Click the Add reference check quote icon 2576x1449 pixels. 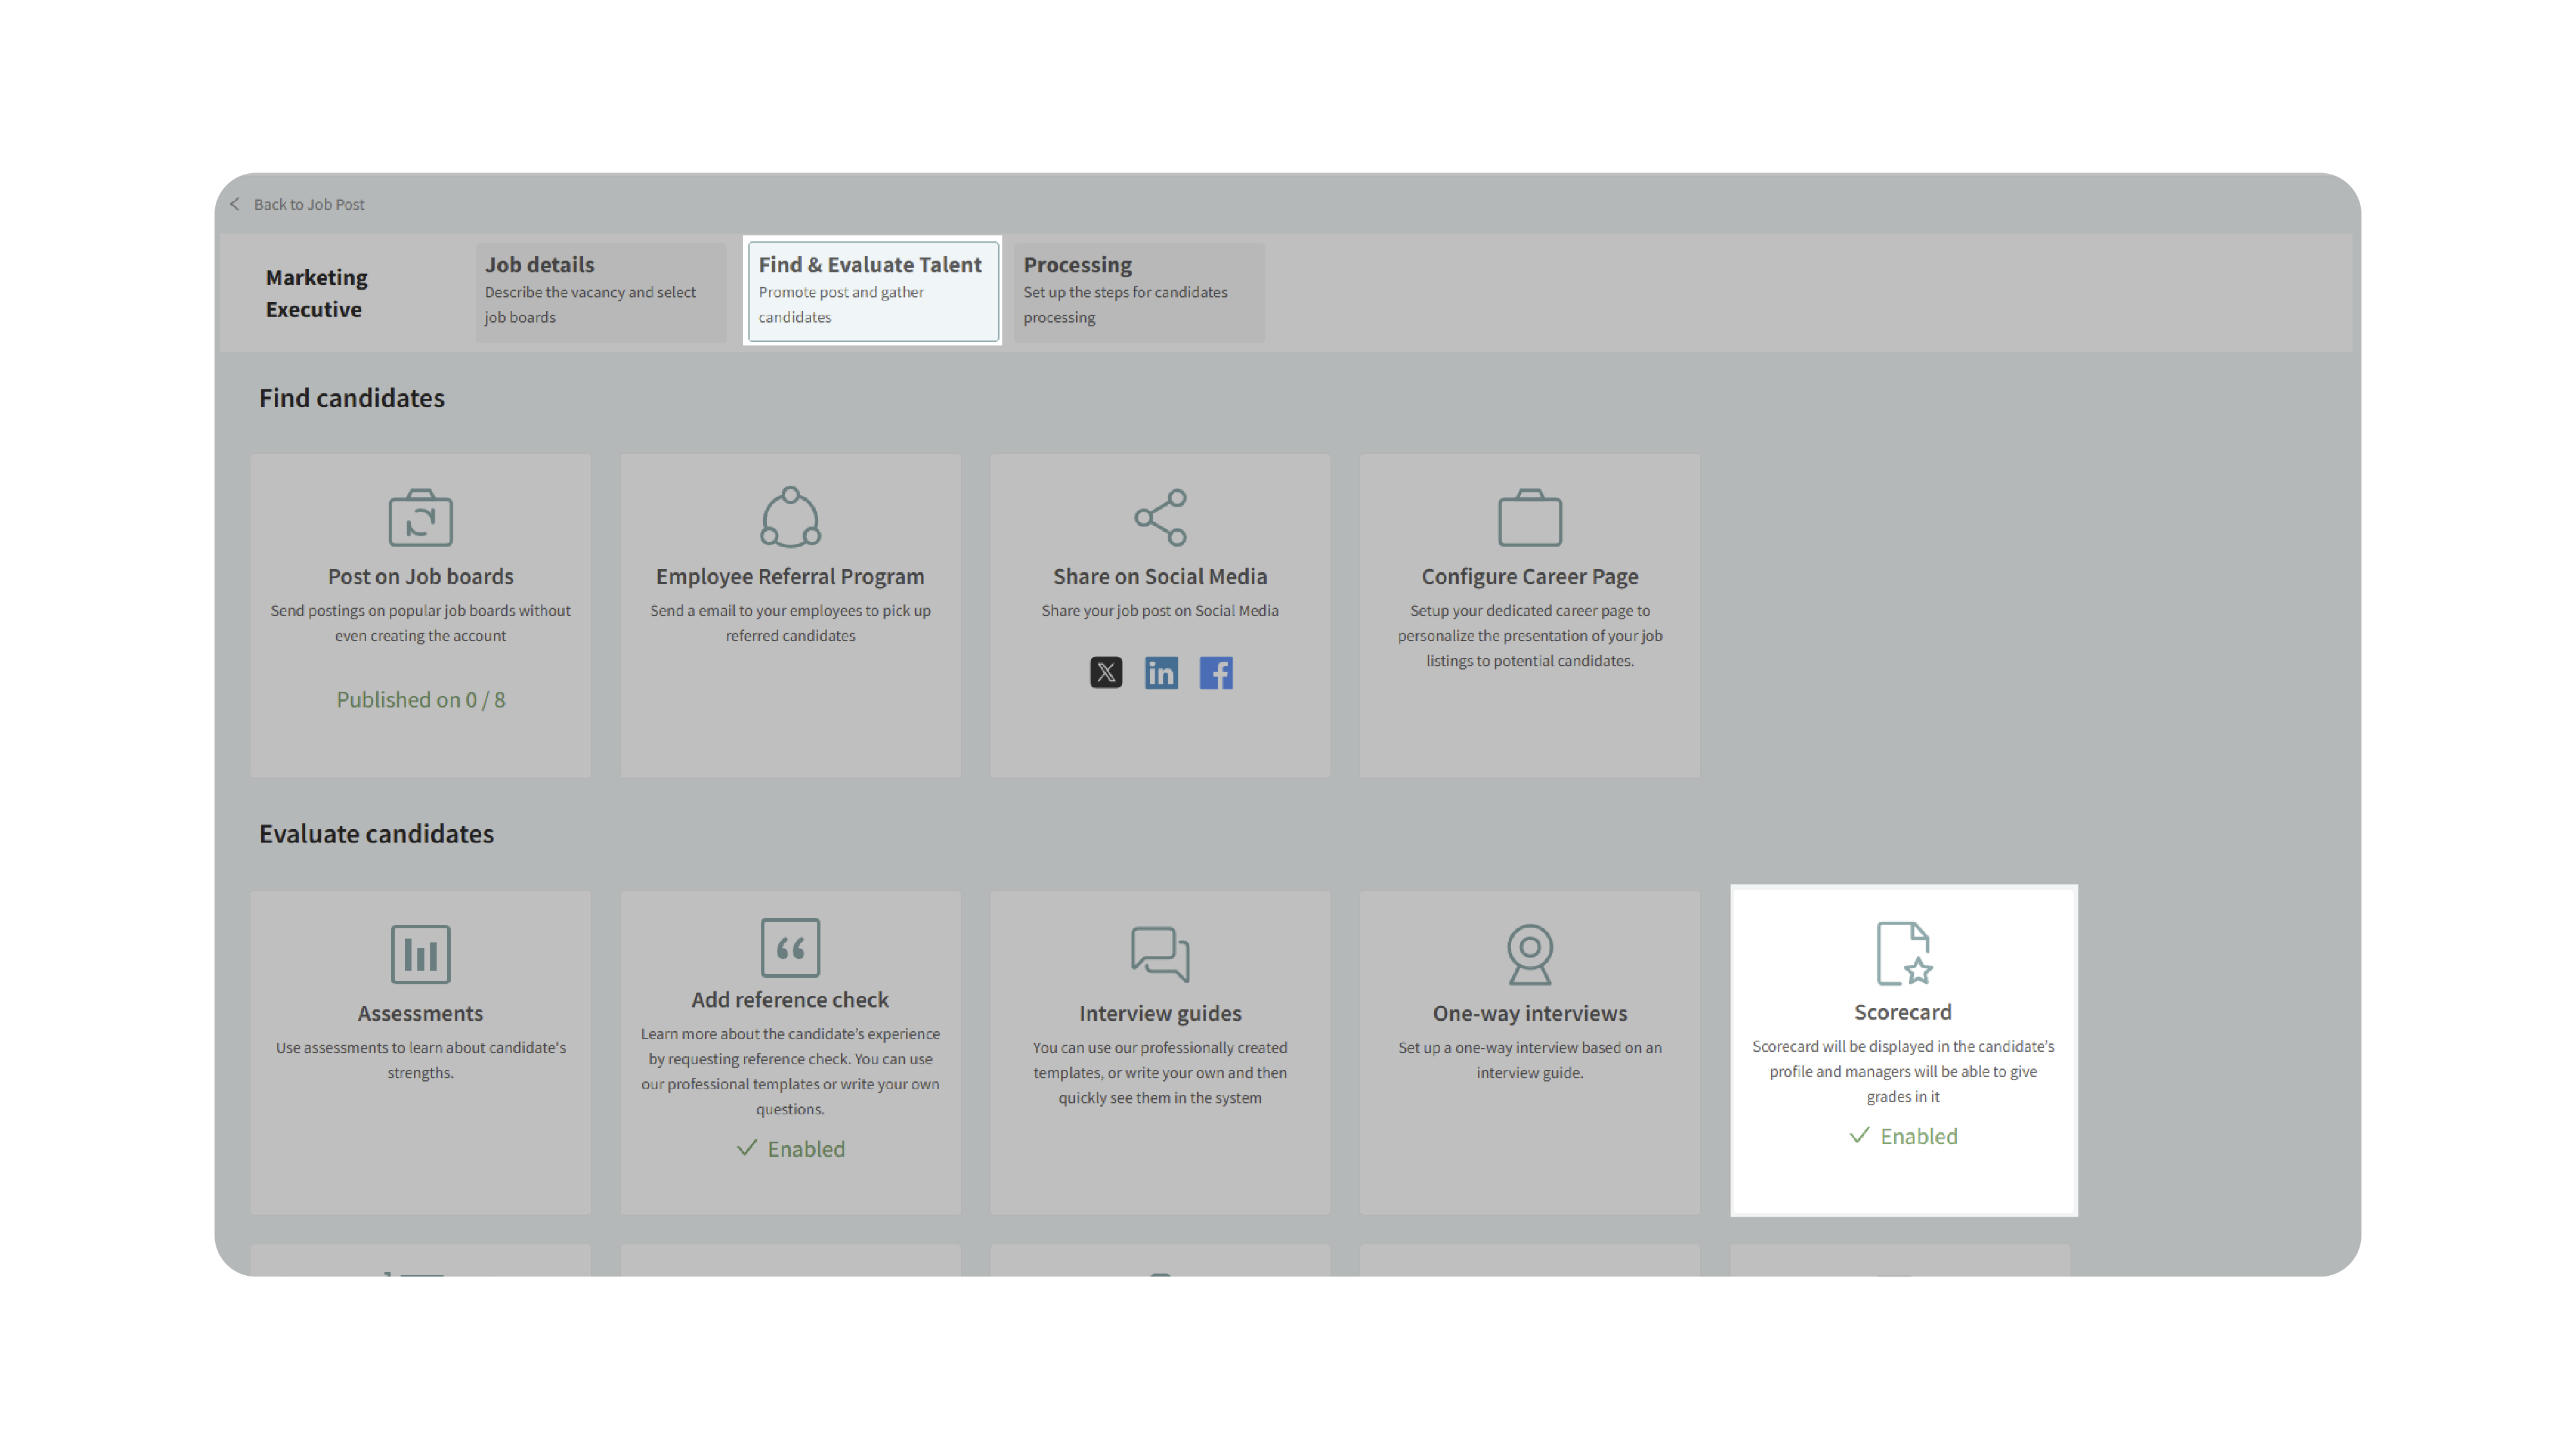click(790, 948)
